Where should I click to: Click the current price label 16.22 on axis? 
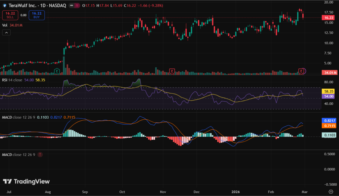[x=329, y=18]
